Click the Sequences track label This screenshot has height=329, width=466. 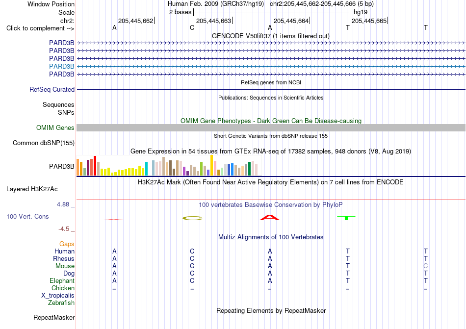pos(58,105)
